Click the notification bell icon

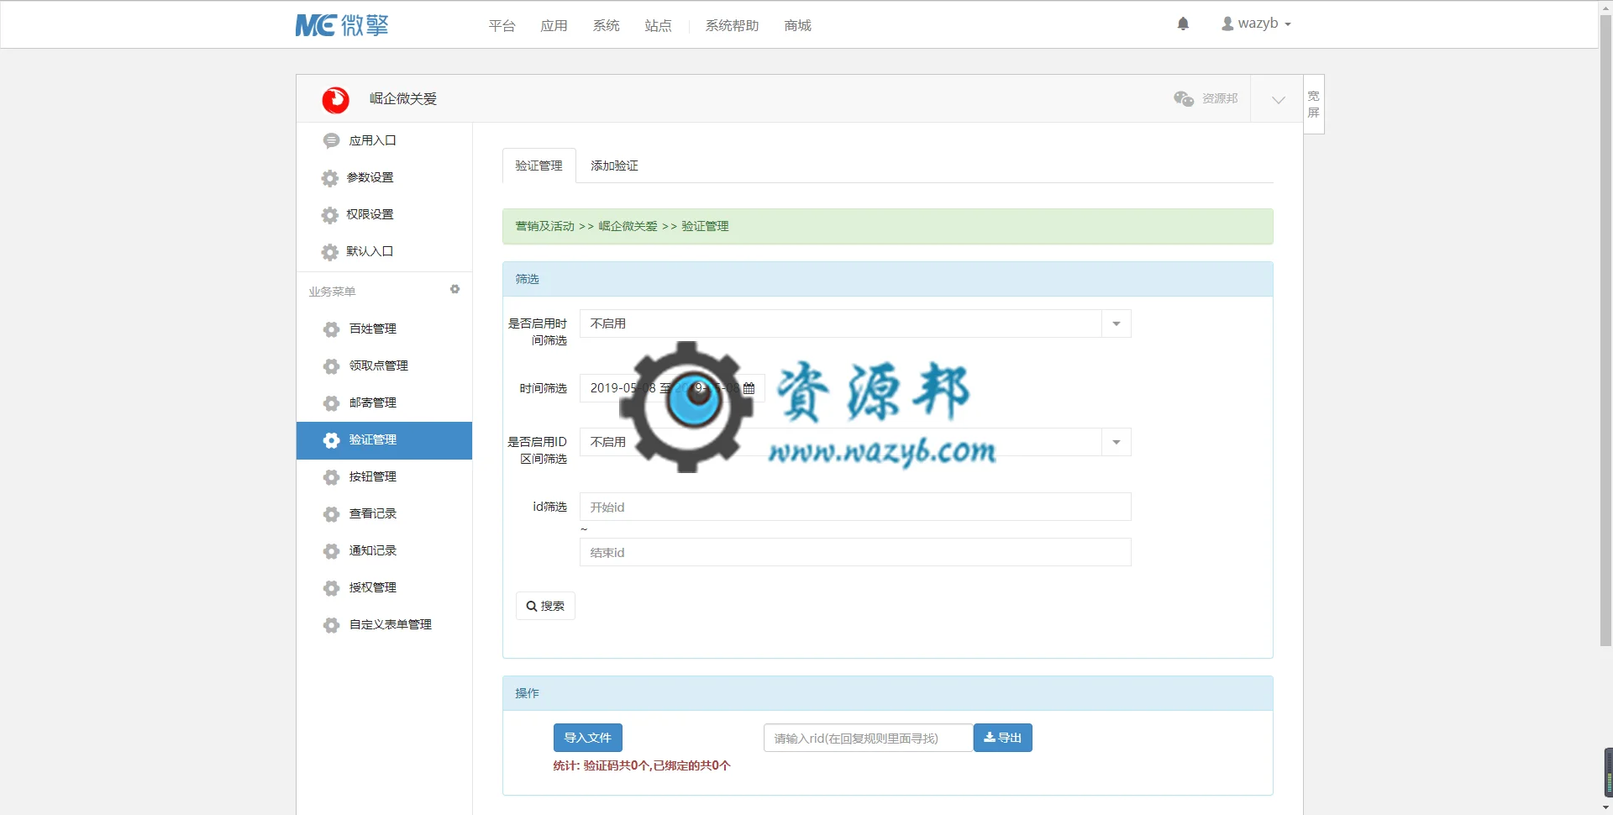coord(1183,24)
